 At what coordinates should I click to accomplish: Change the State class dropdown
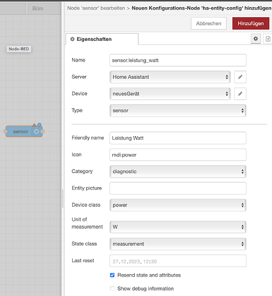(178, 244)
